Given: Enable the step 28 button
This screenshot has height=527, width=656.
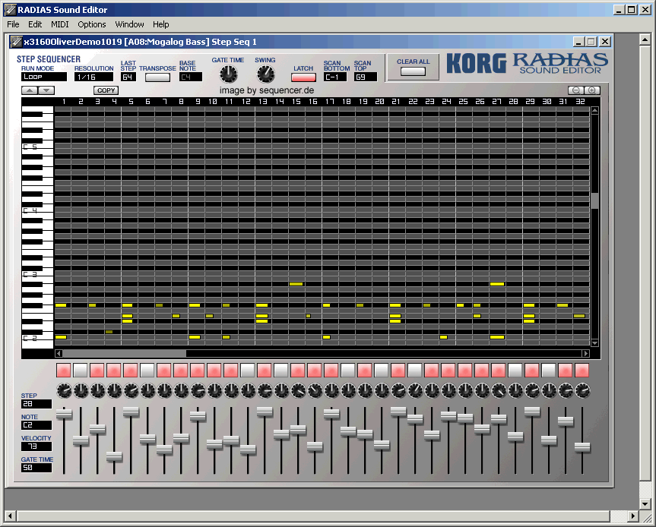Looking at the screenshot, I should [515, 371].
